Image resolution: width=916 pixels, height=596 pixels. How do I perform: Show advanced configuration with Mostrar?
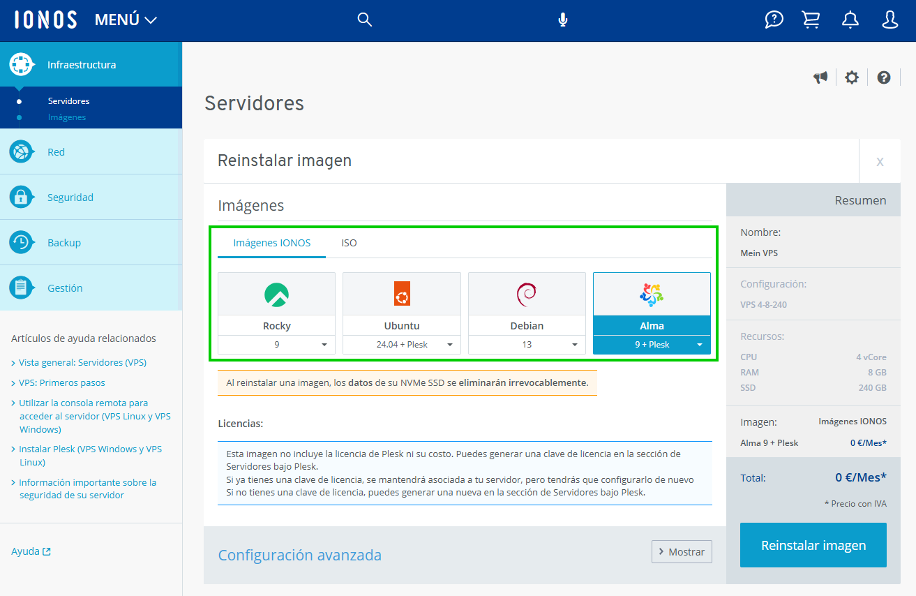pyautogui.click(x=682, y=551)
